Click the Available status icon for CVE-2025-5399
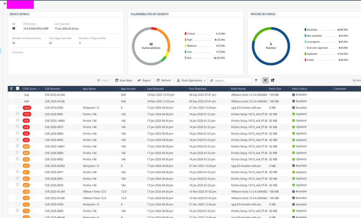Viewport: 361px width, 218px height. (x=293, y=204)
